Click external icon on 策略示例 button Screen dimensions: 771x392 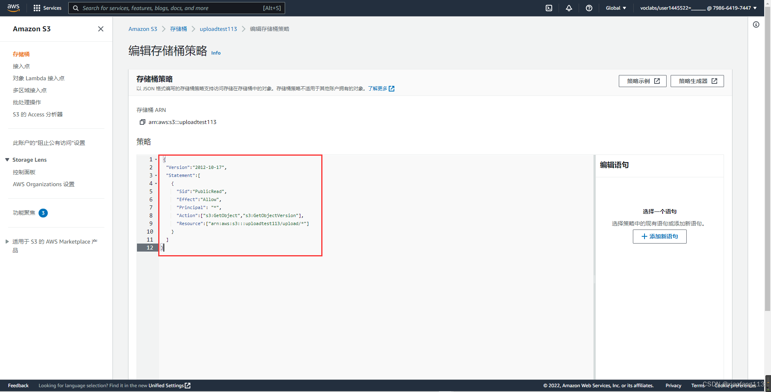click(x=657, y=81)
